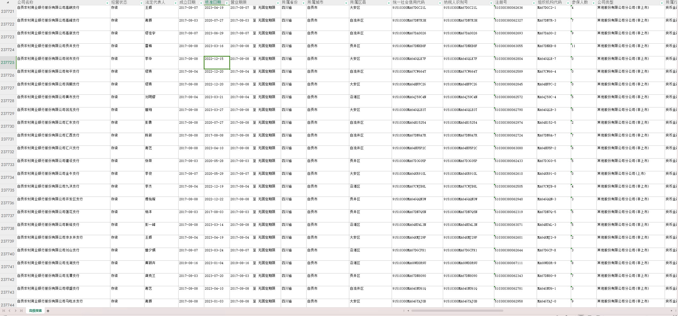Jump to the last sheet using navigation arrow

click(x=21, y=311)
